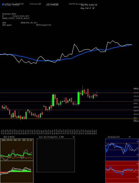This screenshot has height=183, width=139.
Task: Click the last red candlestick on the chart
Action: click(97, 95)
